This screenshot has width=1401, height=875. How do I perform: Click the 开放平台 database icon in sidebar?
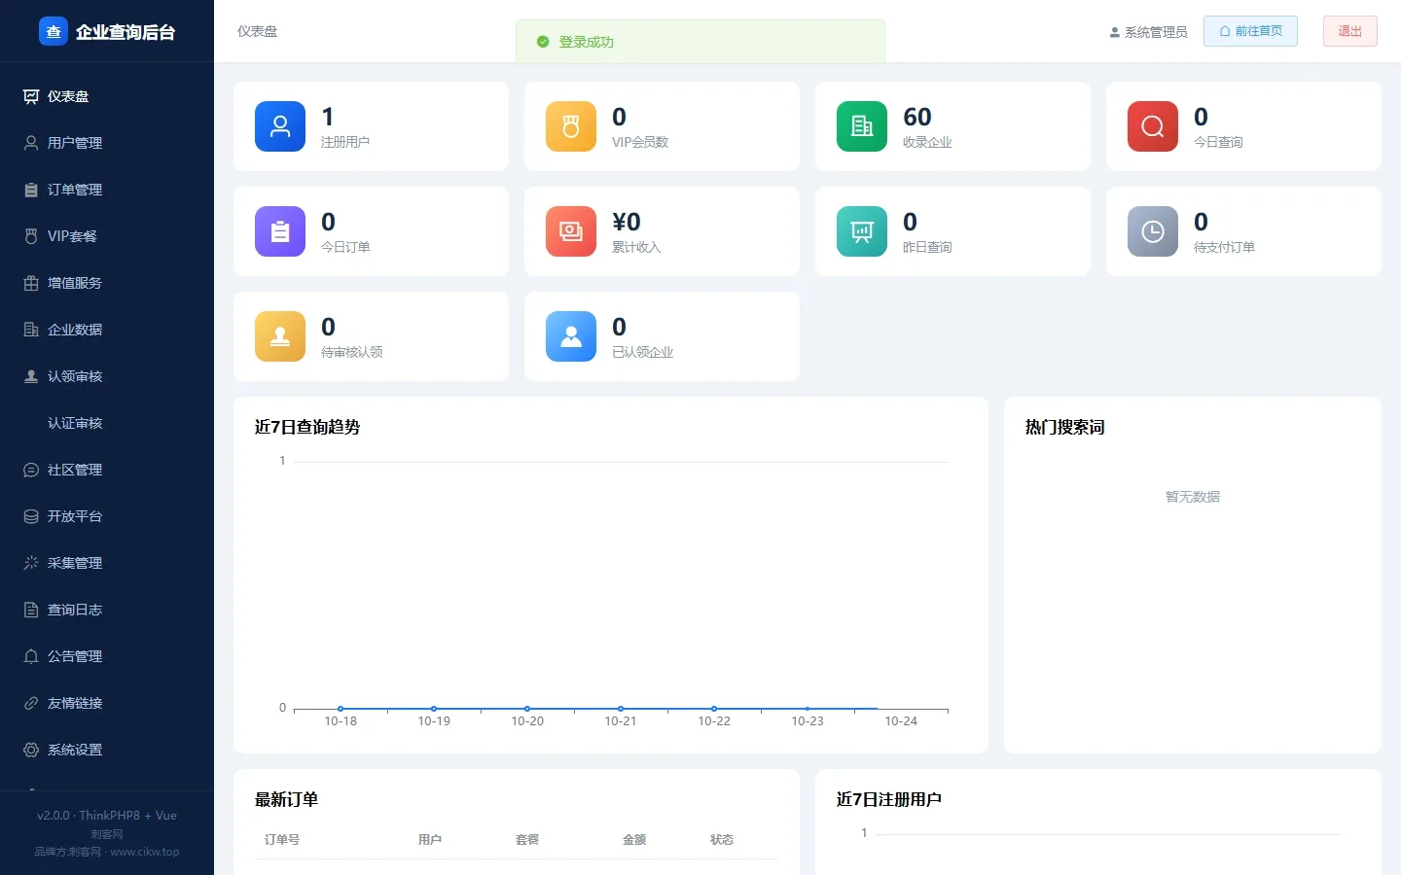pyautogui.click(x=31, y=516)
